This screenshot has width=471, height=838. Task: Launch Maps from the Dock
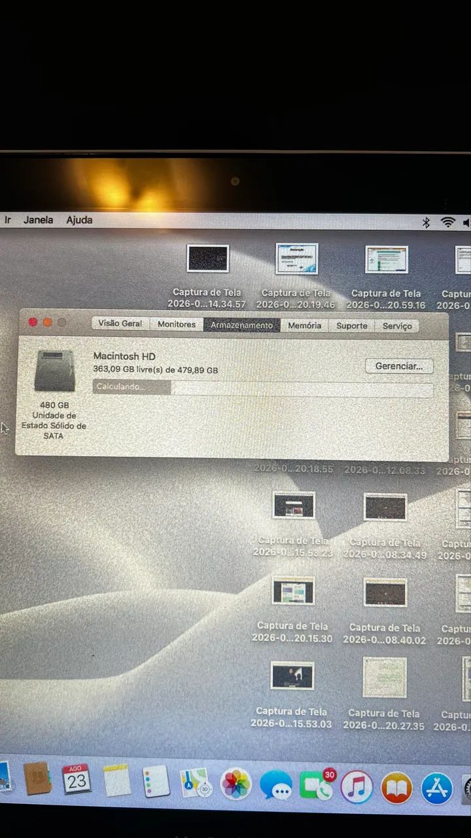tap(196, 783)
